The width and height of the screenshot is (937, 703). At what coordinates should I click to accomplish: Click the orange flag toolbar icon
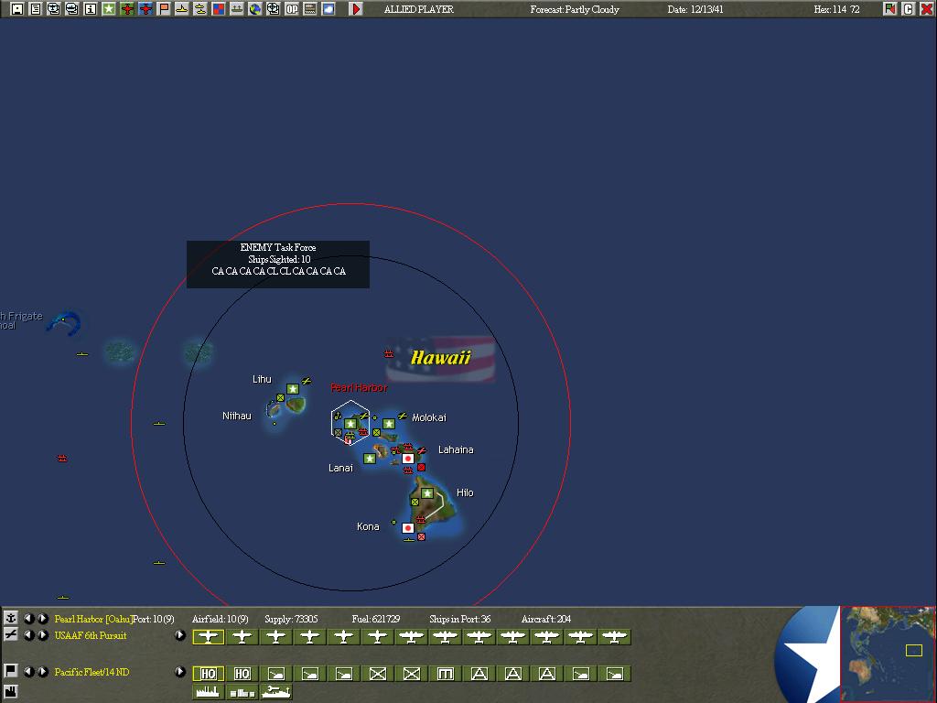pos(163,9)
